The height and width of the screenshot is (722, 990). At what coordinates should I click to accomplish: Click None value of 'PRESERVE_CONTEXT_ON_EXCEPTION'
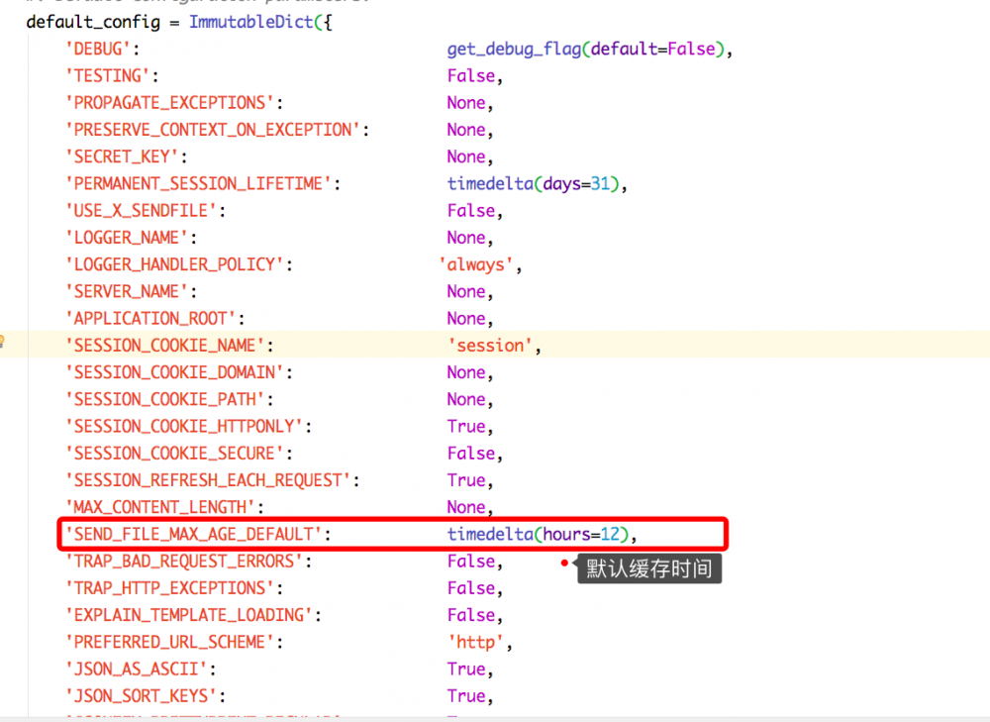466,130
